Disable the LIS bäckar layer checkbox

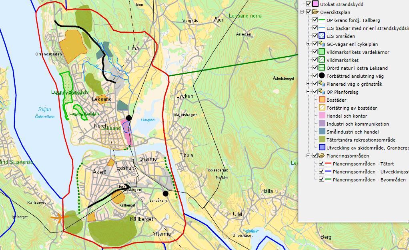[x=315, y=28]
